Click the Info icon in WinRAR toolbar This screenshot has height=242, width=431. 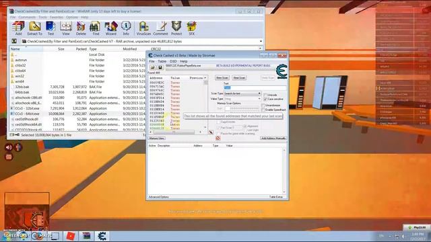click(126, 28)
